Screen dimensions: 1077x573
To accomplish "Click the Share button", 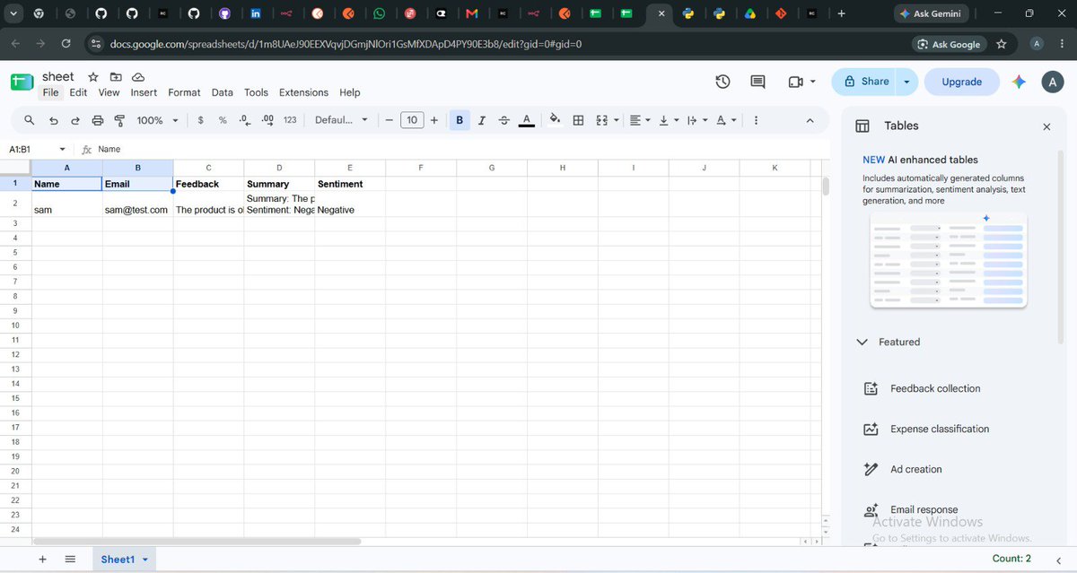I will click(x=866, y=82).
